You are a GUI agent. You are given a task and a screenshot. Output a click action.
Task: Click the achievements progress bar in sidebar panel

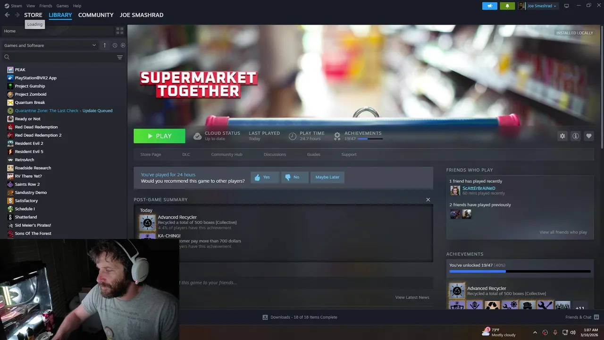(x=520, y=272)
